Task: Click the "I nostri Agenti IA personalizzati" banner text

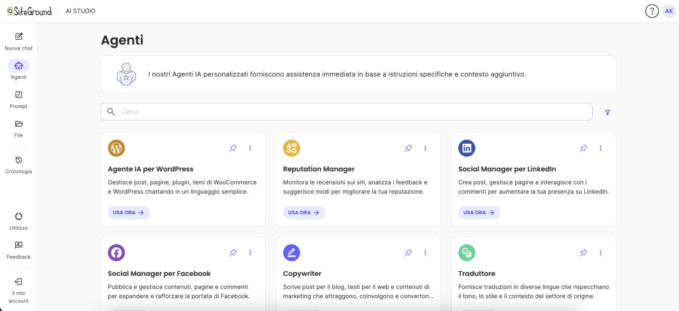Action: (x=338, y=74)
